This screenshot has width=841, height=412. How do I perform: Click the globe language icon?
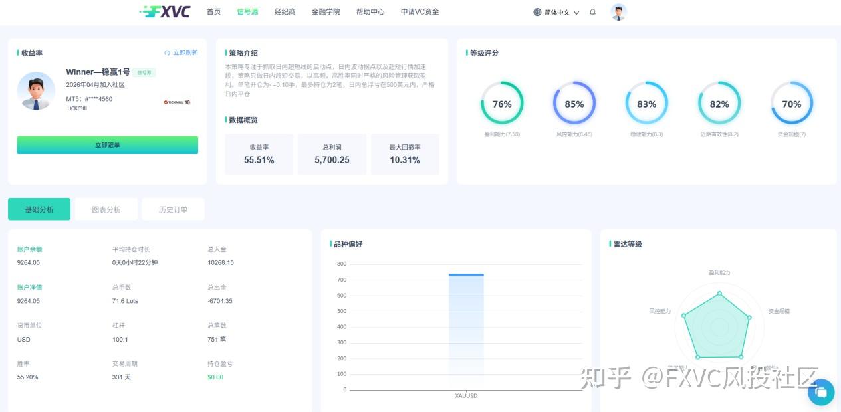[537, 12]
